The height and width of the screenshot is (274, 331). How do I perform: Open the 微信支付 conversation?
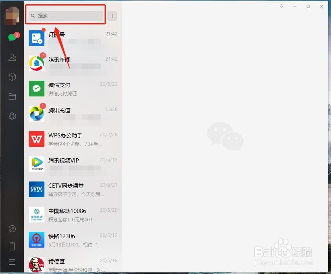(x=73, y=89)
